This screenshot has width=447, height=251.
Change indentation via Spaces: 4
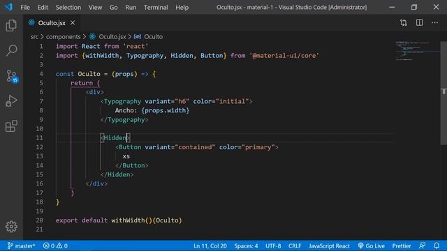coord(246,245)
